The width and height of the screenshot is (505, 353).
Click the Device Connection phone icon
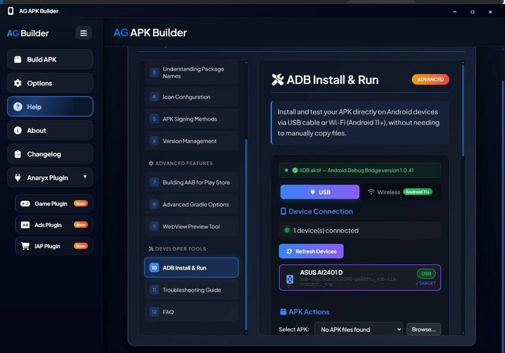(x=283, y=211)
